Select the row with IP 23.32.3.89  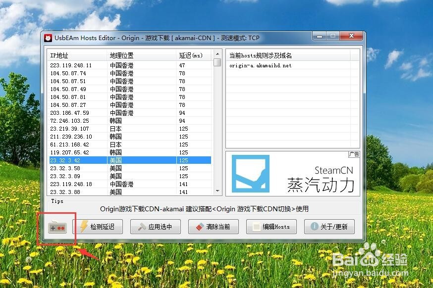point(130,176)
